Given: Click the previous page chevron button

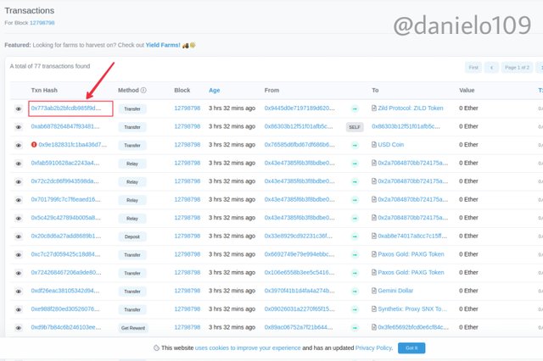Looking at the screenshot, I should click(491, 68).
